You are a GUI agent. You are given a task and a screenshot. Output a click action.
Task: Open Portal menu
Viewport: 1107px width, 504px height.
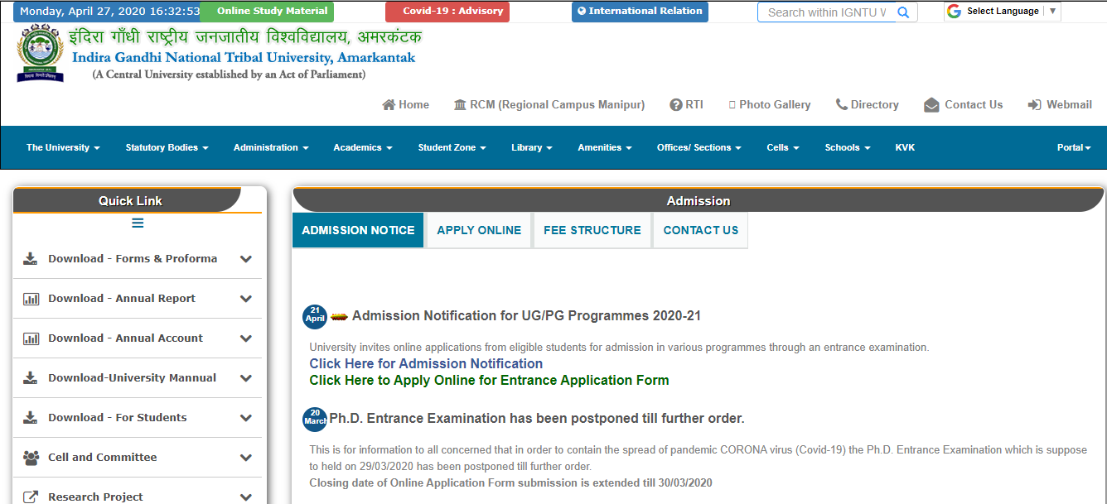point(1074,147)
